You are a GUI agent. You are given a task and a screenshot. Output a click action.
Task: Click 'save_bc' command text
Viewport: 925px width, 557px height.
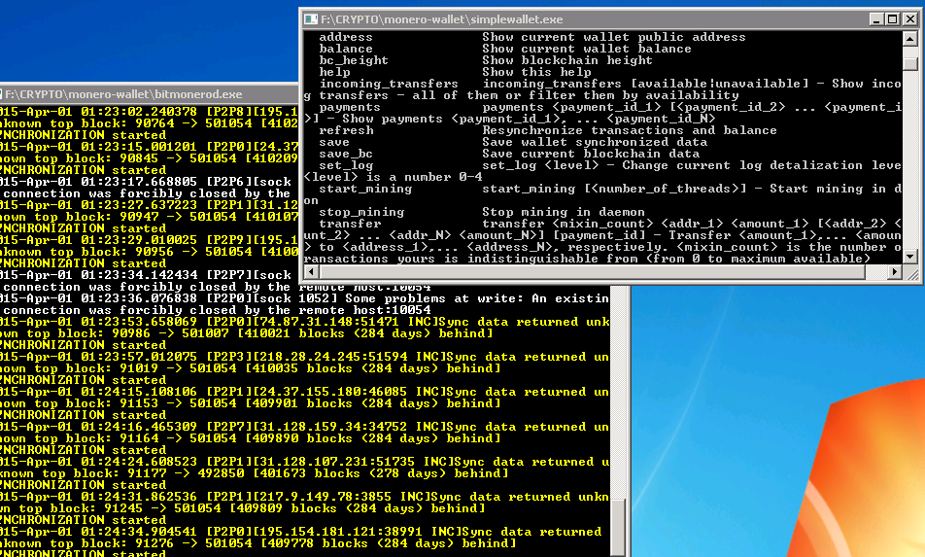tap(346, 154)
